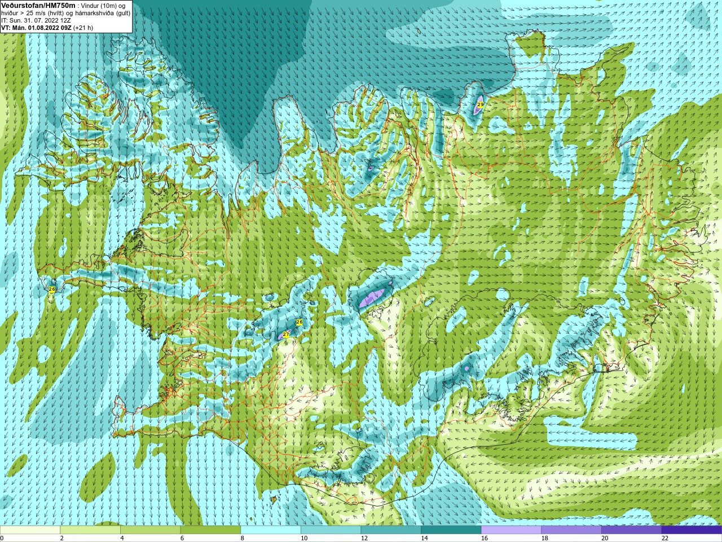Click the 'VT: Mán. 01.08.2022 09Z' valid time

pos(36,28)
